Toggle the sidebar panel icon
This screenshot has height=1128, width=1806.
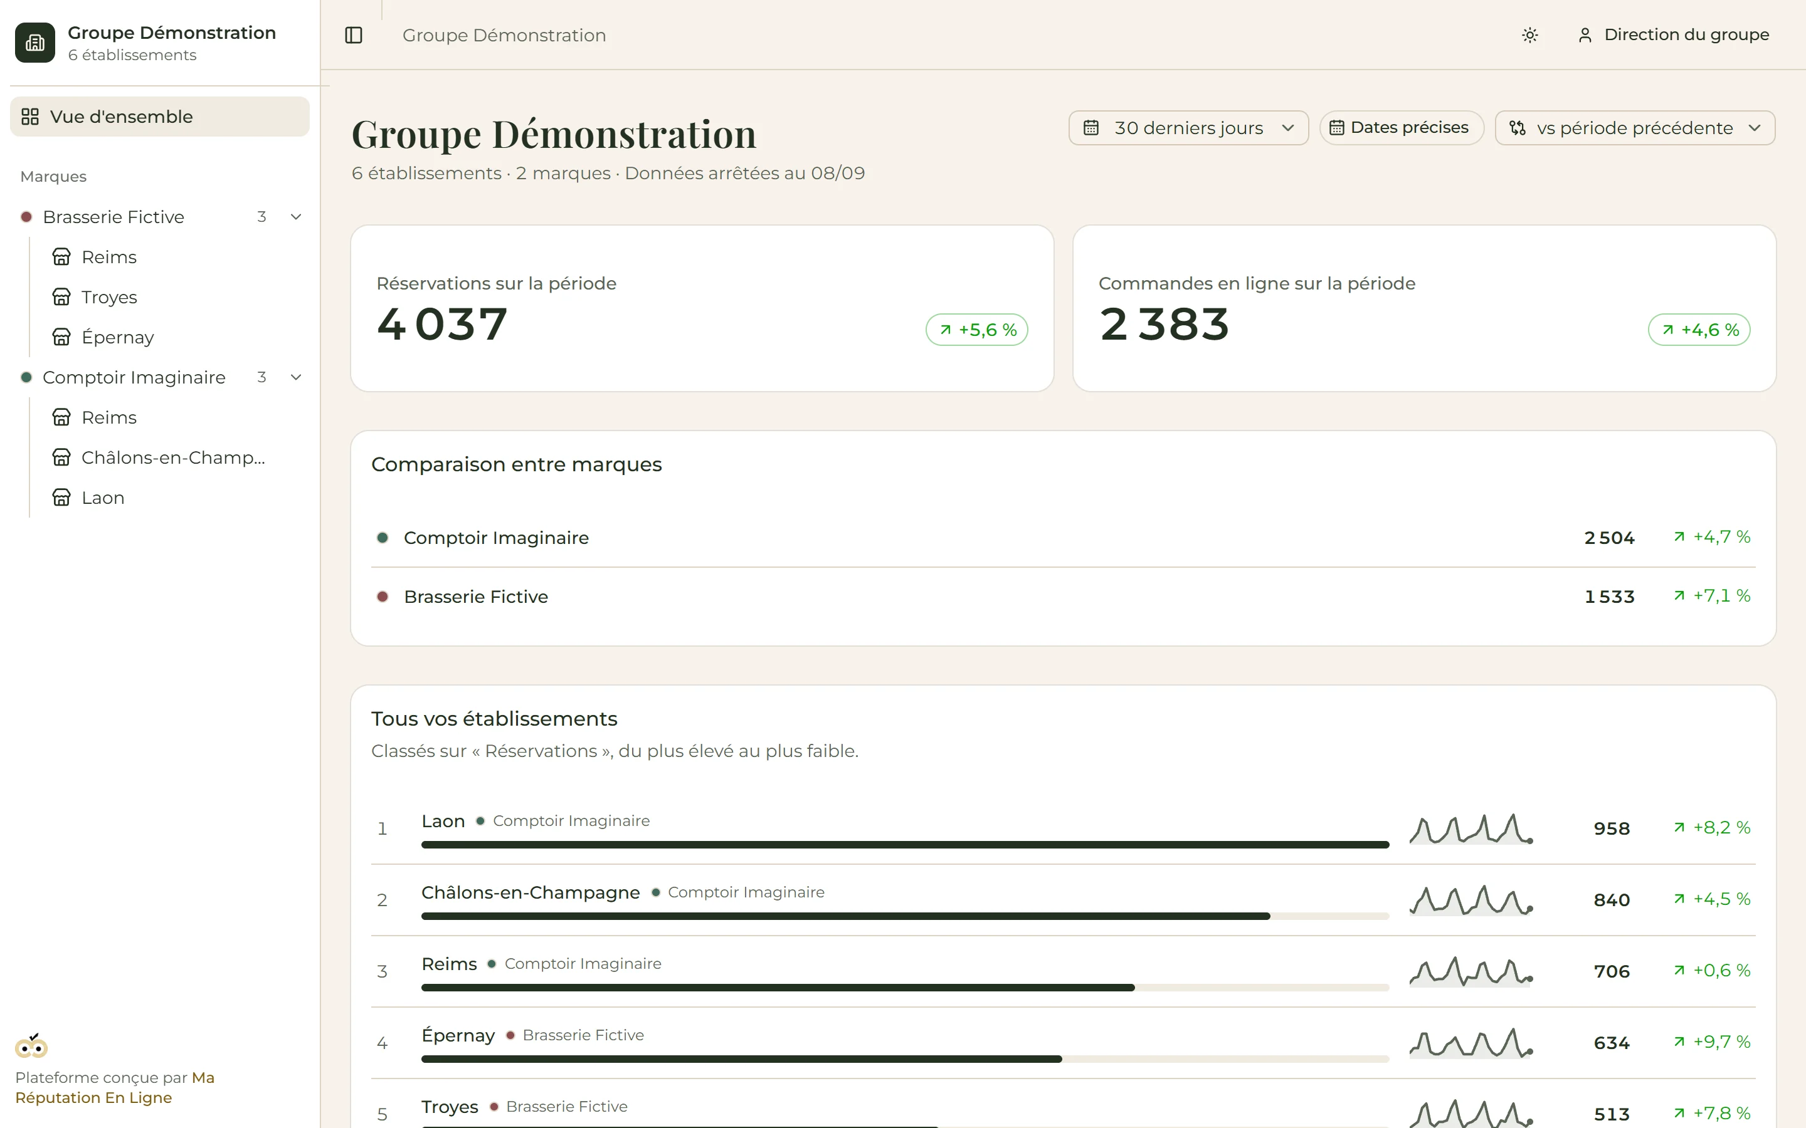click(354, 35)
